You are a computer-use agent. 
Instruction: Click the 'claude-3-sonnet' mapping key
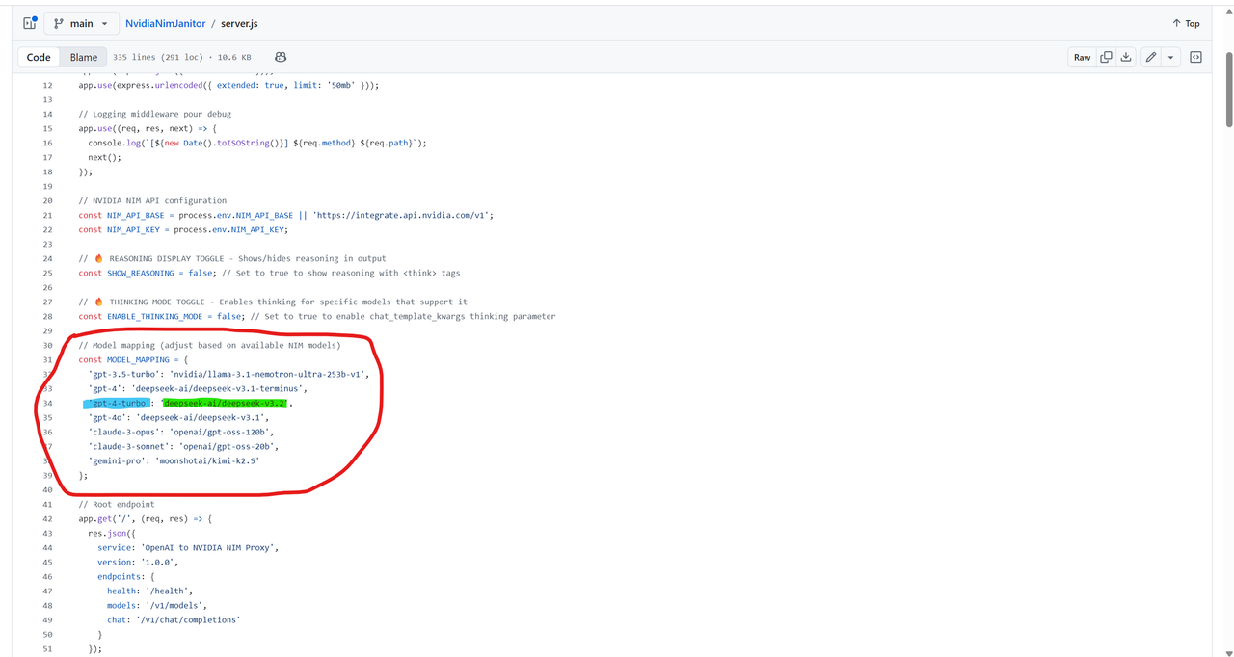click(129, 446)
